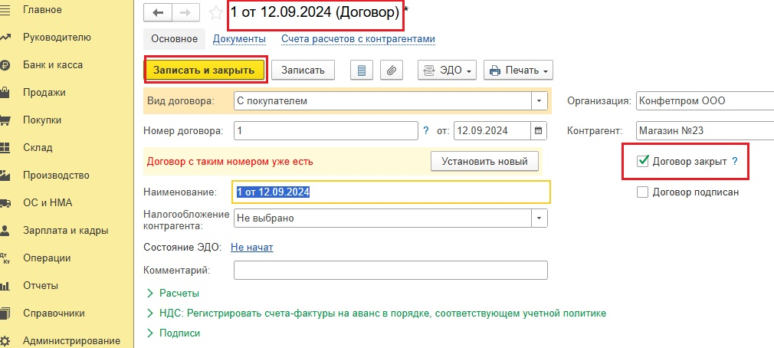Open the Покупки menu section
The height and width of the screenshot is (348, 774).
pos(42,120)
